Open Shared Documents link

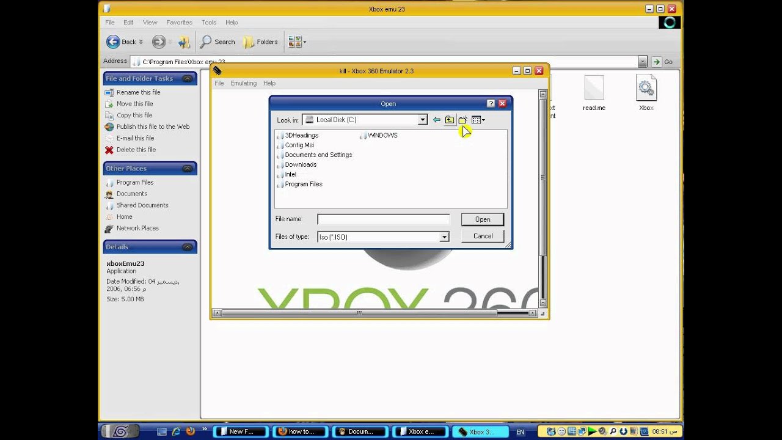coord(142,205)
